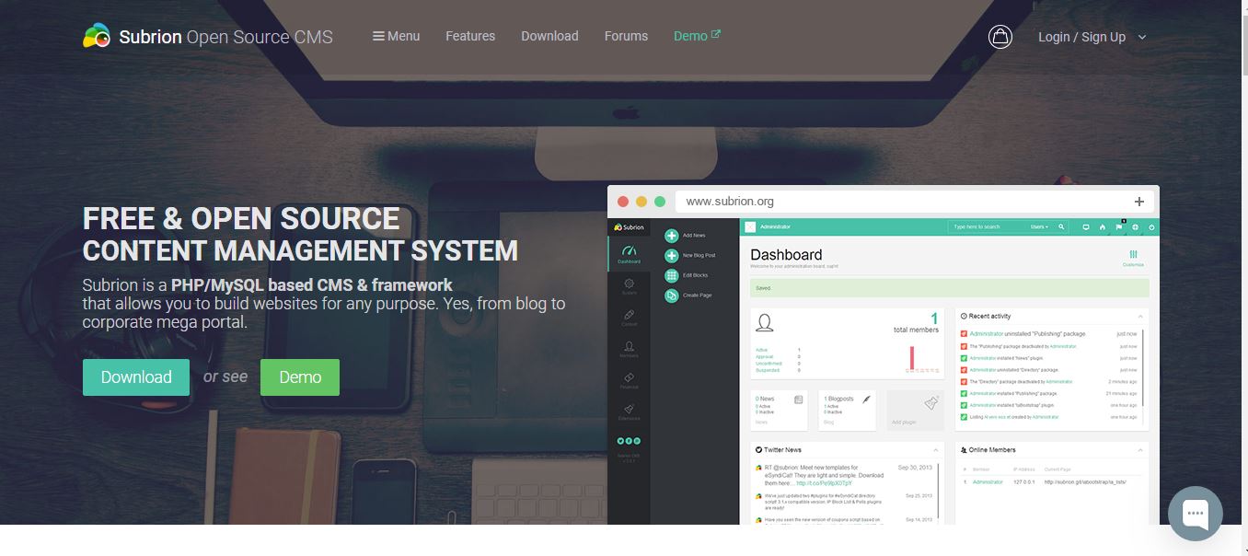Collapse the Twitter News panel
1248x556 pixels.
[936, 449]
